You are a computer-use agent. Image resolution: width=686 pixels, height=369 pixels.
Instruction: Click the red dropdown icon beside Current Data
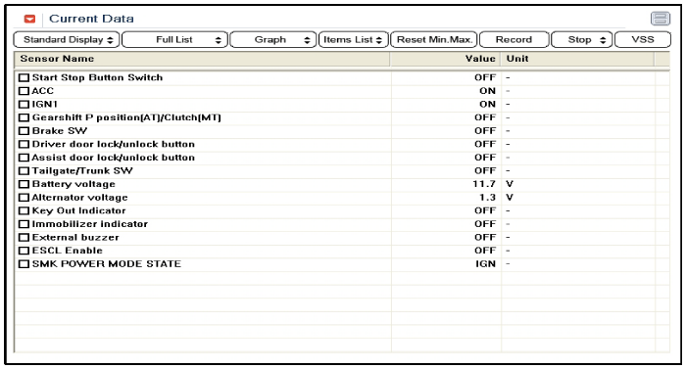coord(29,19)
